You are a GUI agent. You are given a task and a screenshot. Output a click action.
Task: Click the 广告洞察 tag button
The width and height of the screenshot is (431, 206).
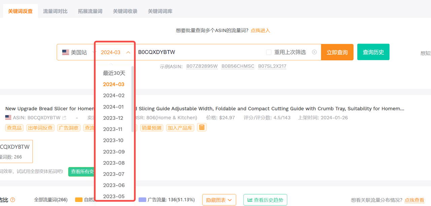(69, 128)
